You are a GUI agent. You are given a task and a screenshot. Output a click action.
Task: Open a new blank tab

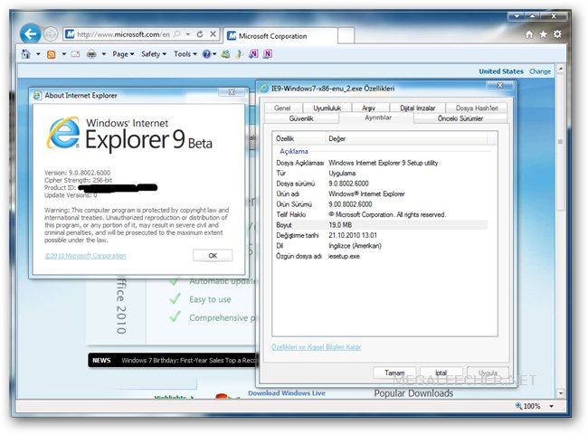coord(346,36)
